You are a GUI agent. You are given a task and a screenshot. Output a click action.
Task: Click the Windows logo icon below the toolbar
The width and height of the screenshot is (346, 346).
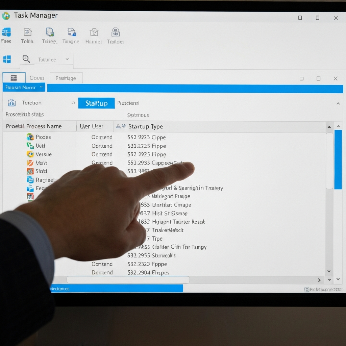(8, 59)
